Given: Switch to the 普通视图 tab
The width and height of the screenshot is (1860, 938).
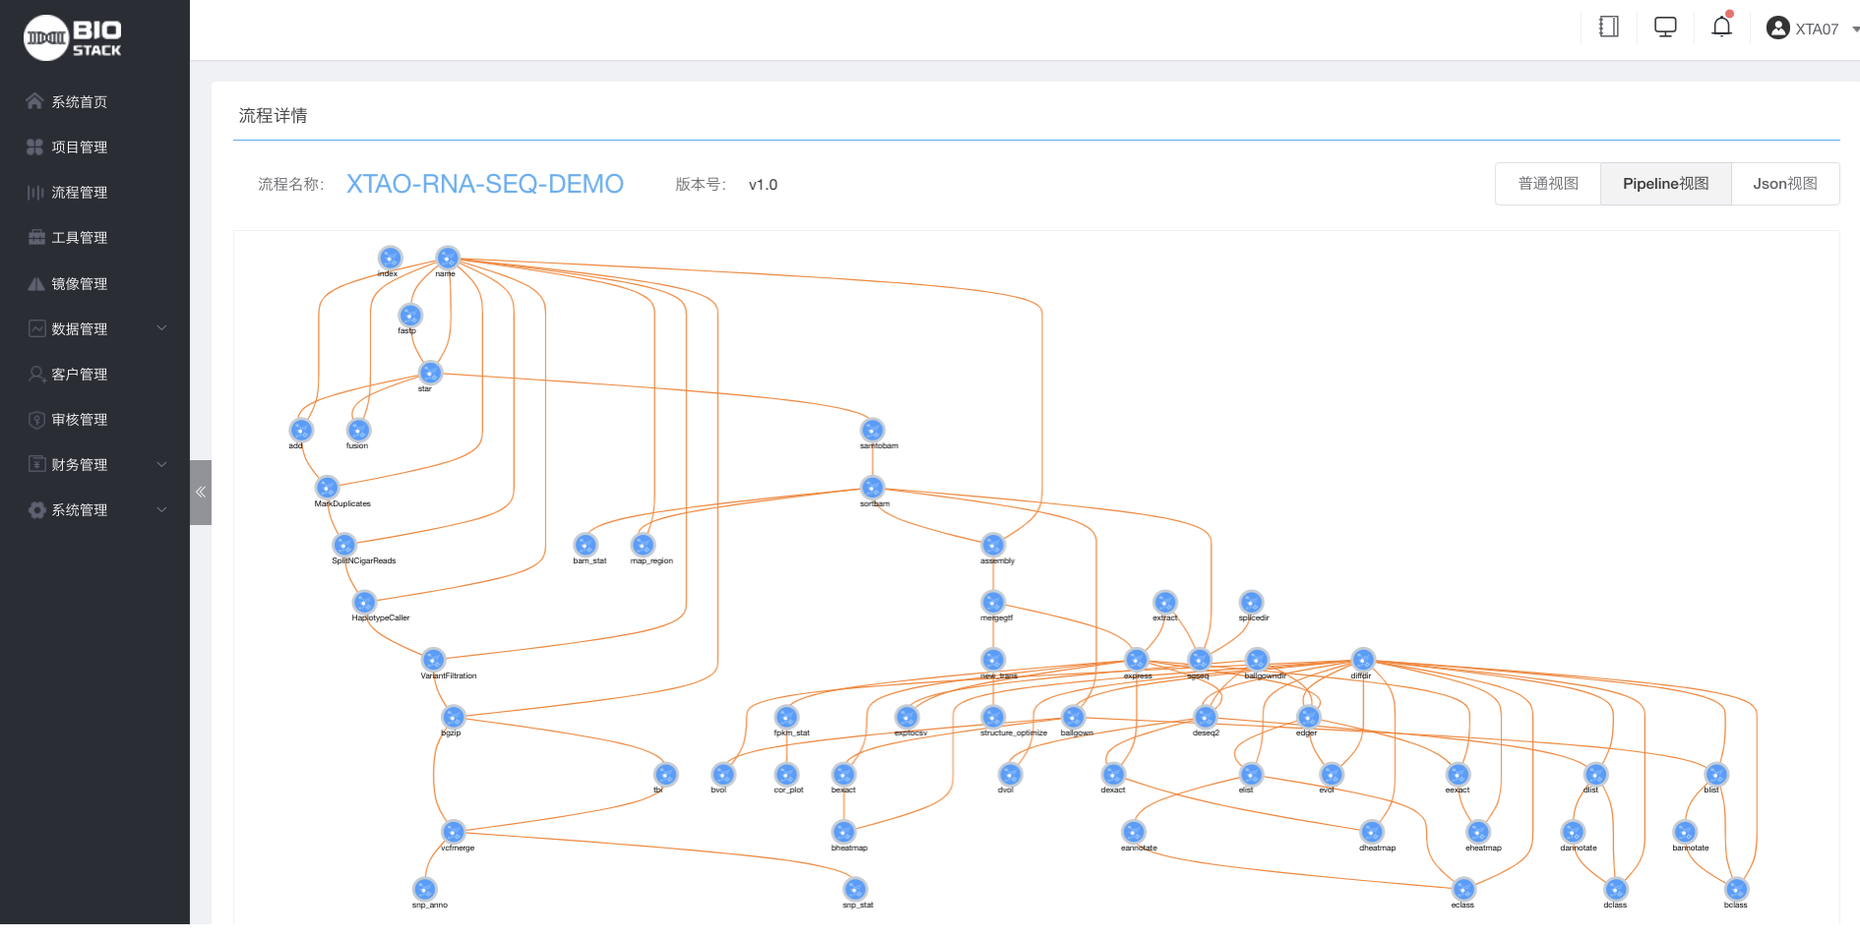Looking at the screenshot, I should coord(1547,184).
